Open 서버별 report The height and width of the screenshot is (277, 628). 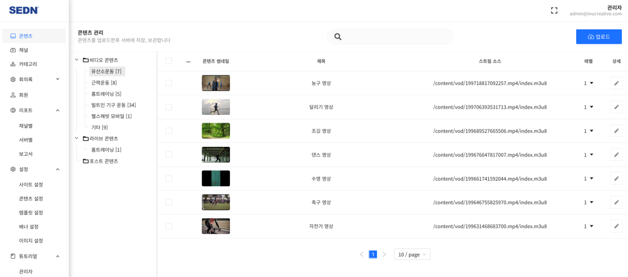pyautogui.click(x=26, y=140)
